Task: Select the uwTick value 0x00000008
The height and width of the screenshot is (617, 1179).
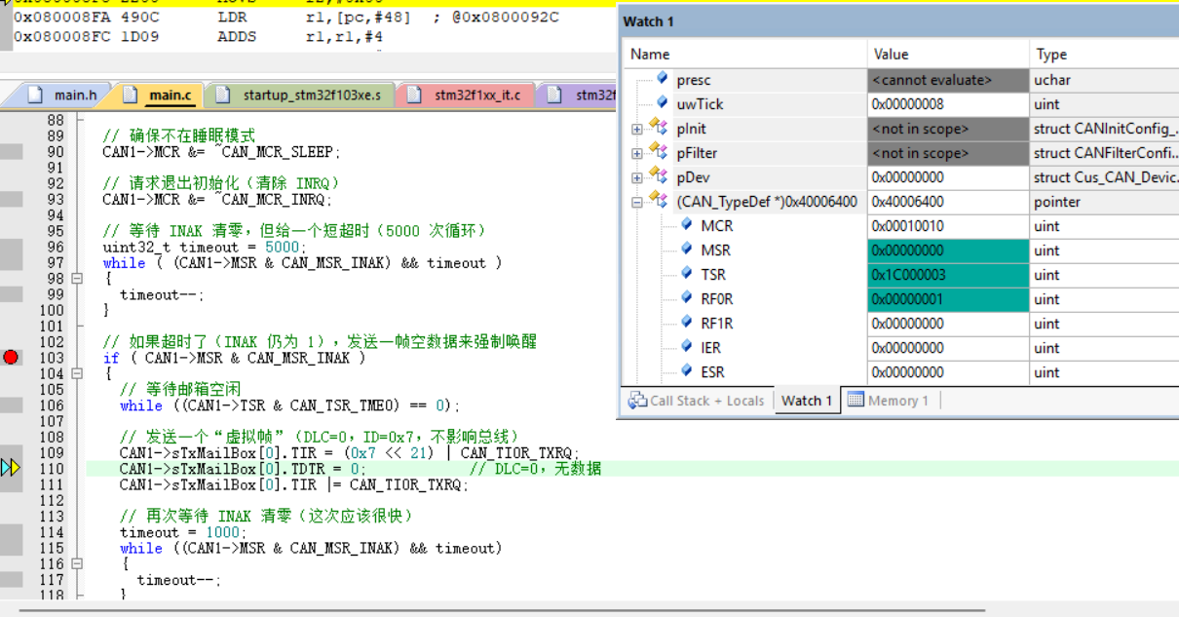Action: [x=948, y=104]
